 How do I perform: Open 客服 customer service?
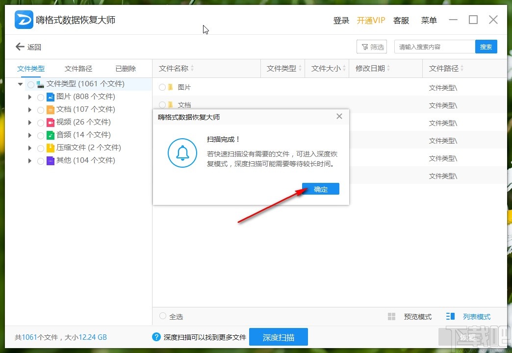pos(401,20)
